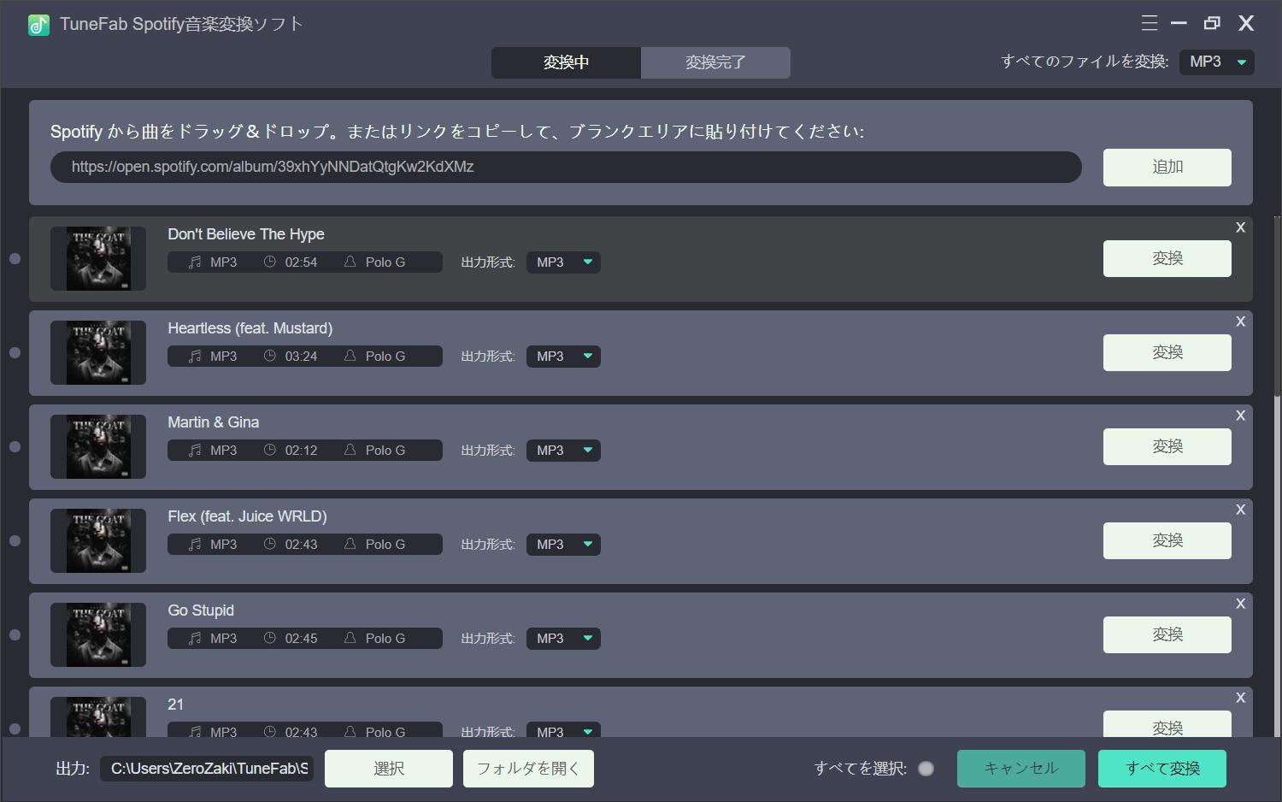Click artist icon in Go Stupid row
Viewport: 1282px width, 802px height.
click(x=350, y=638)
